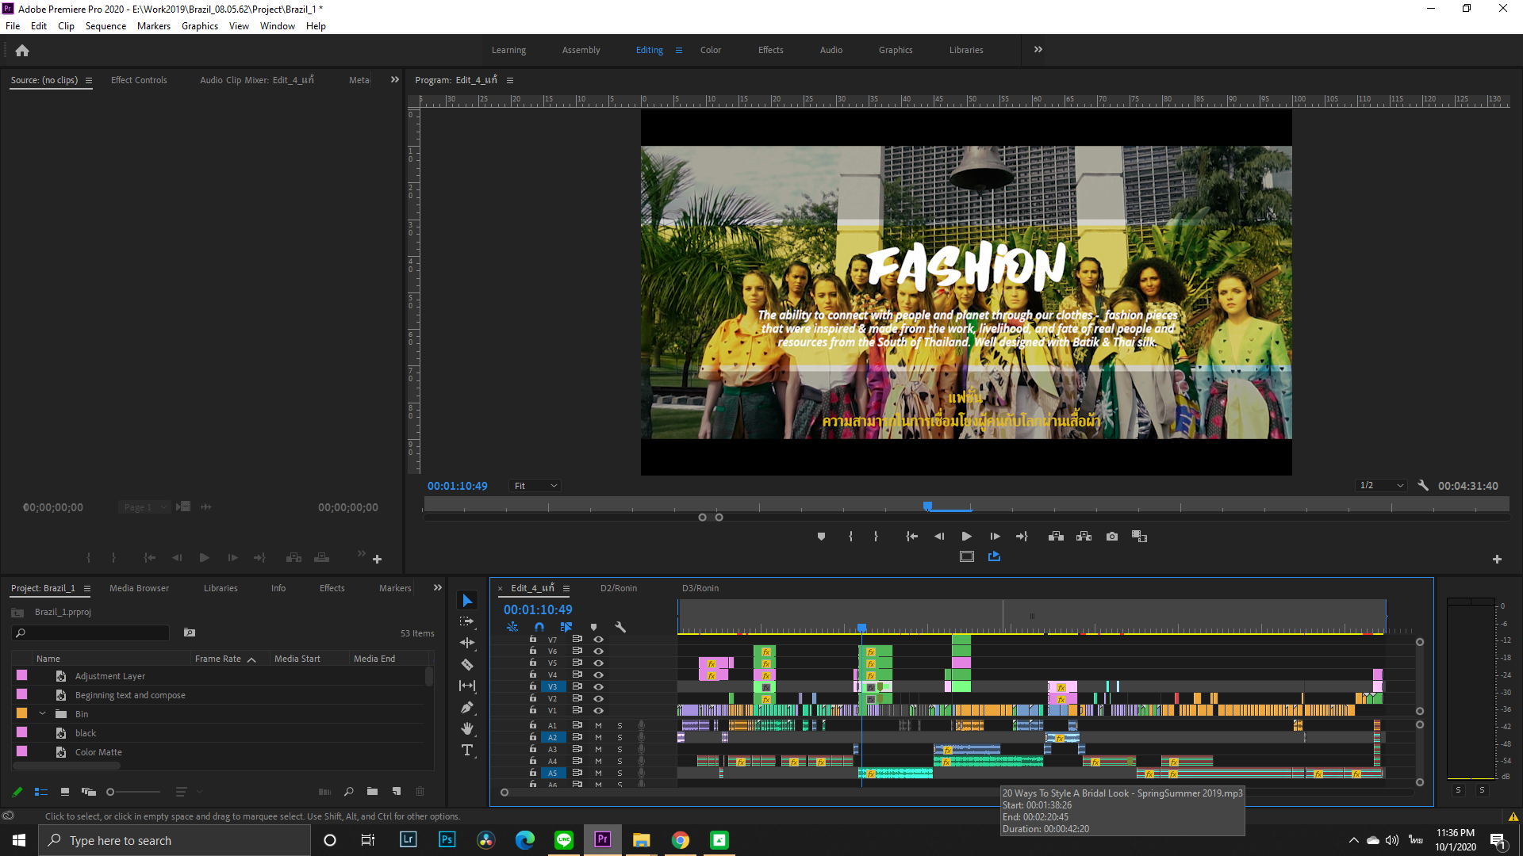The height and width of the screenshot is (856, 1523).
Task: Open Comparison View in program monitor
Action: click(x=1139, y=537)
